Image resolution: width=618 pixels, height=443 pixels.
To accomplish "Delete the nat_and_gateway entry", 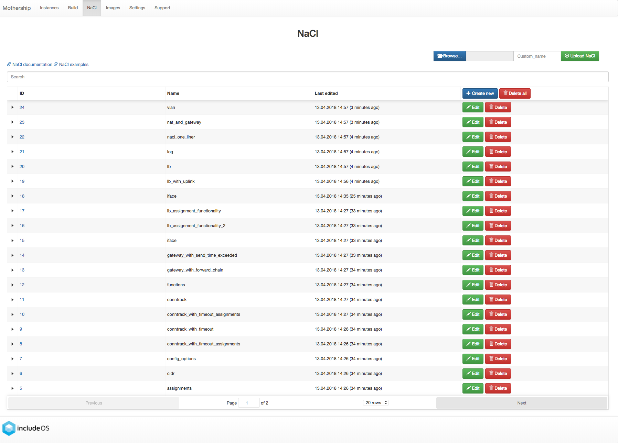I will coord(498,122).
